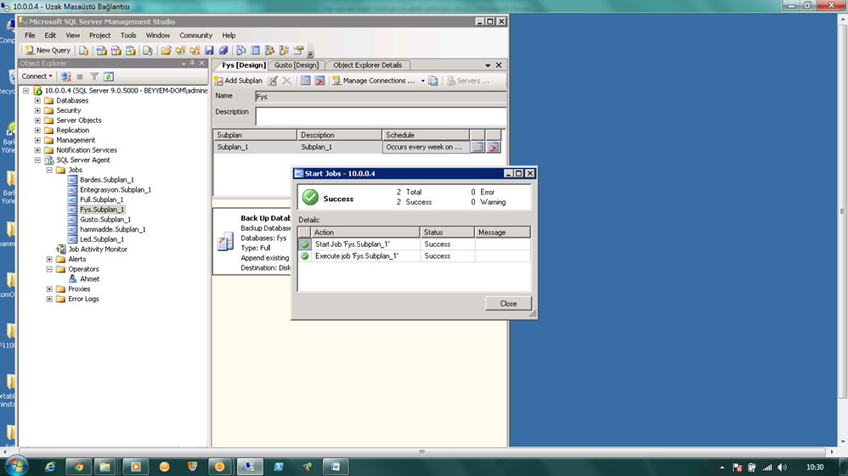This screenshot has height=476, width=848.
Task: Open Job Activity Monitor node
Action: (97, 249)
